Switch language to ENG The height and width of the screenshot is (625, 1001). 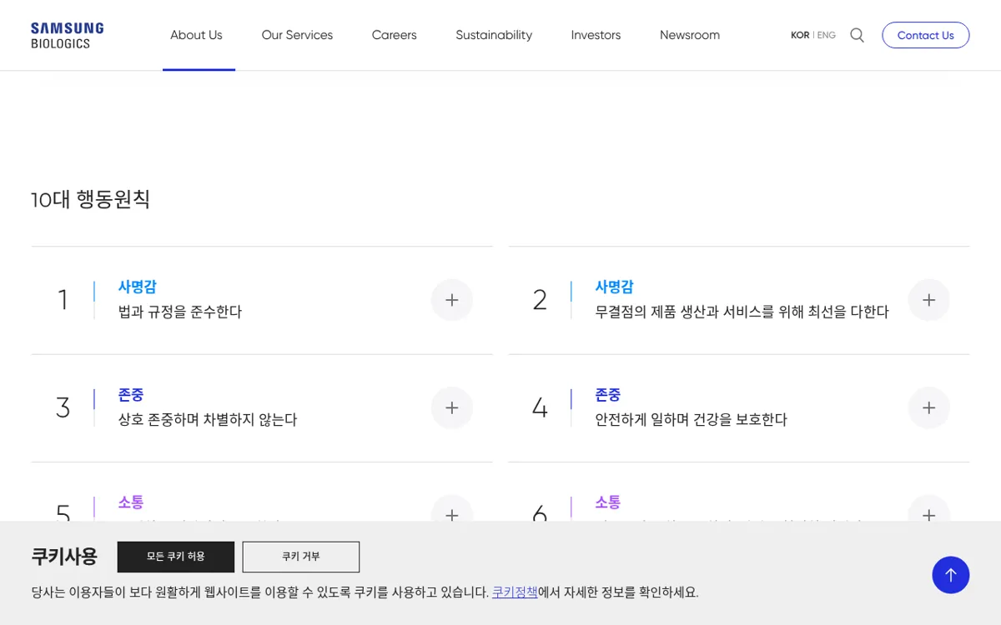coord(826,35)
